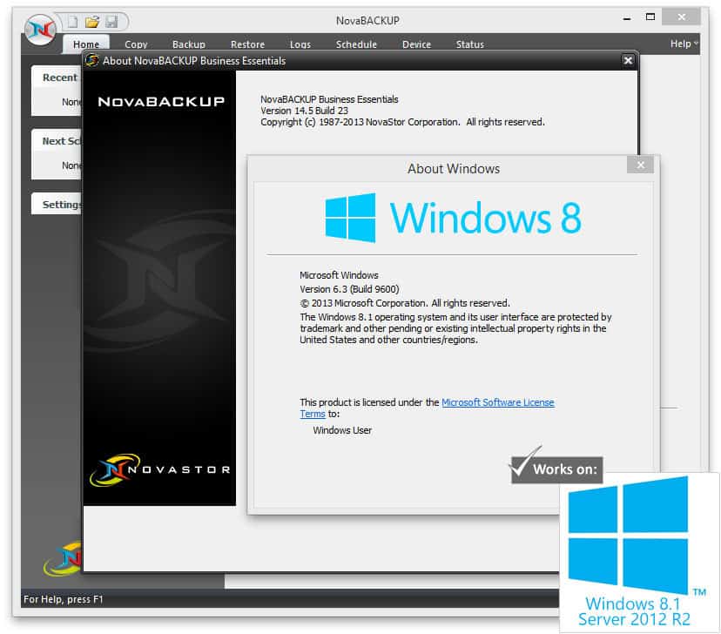Close the About Windows dialog
This screenshot has height=634, width=721.
pos(640,165)
